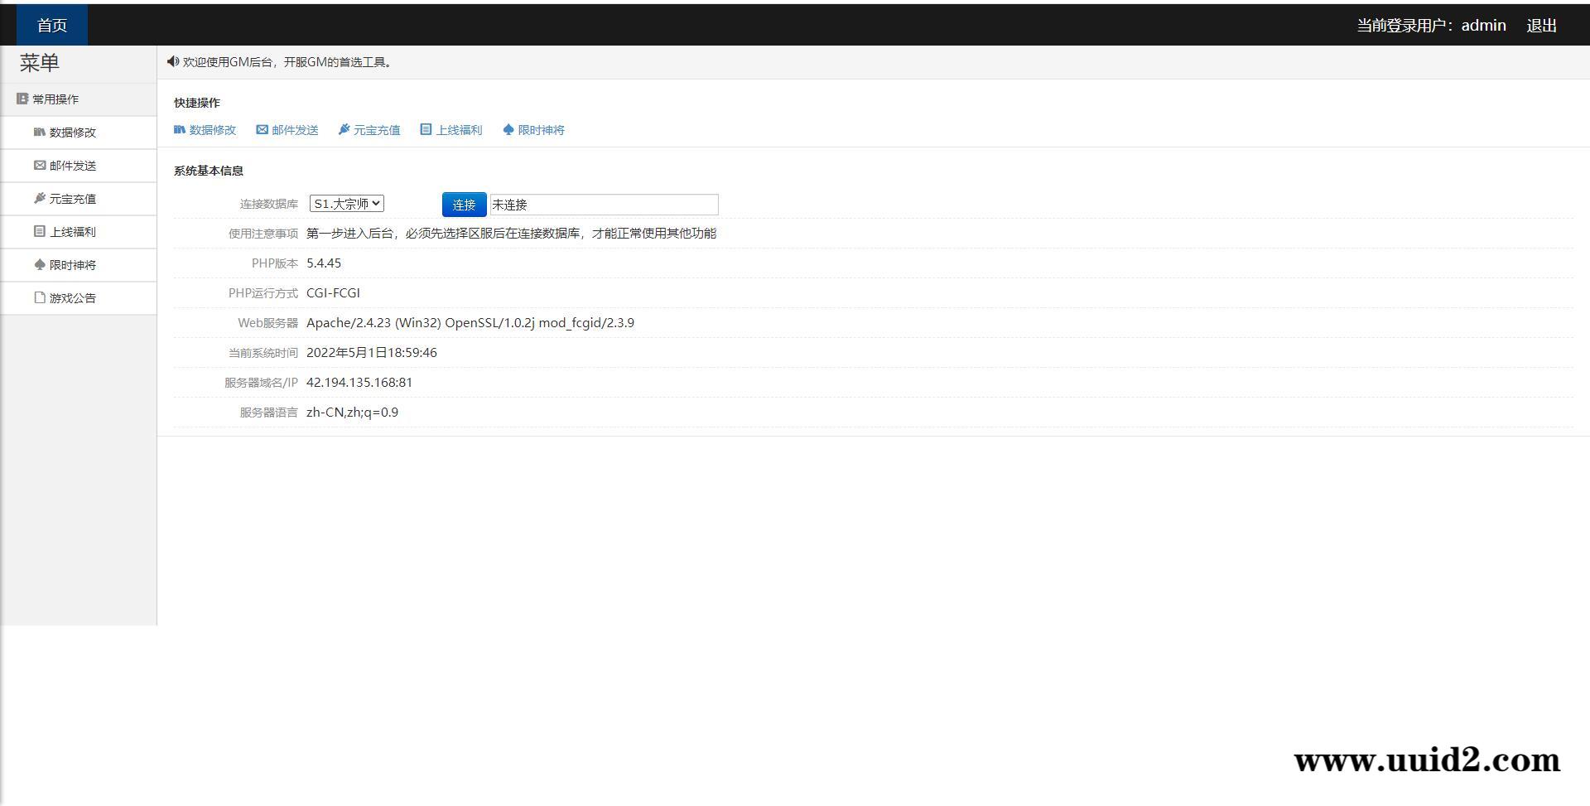Open the 元宝充值 quick action link
The width and height of the screenshot is (1590, 806).
tap(369, 130)
